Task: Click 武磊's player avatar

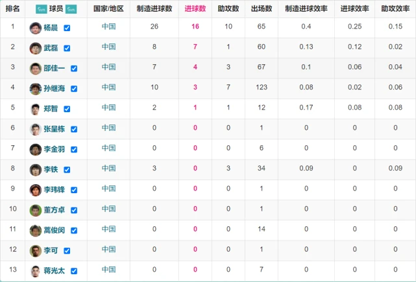Action: point(35,48)
